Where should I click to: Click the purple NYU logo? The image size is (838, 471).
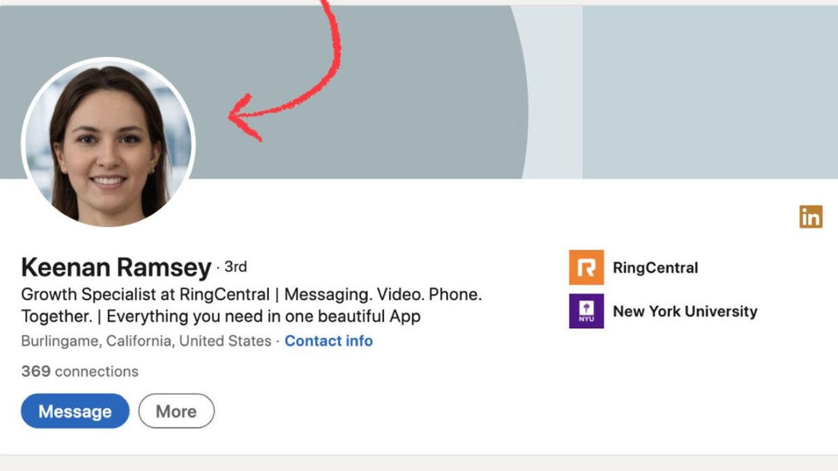pyautogui.click(x=586, y=311)
